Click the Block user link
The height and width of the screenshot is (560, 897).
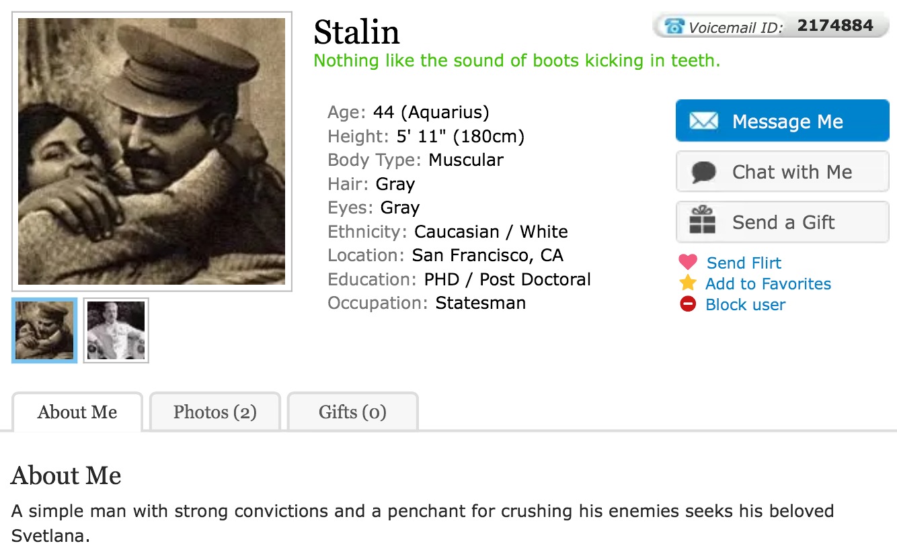tap(745, 304)
